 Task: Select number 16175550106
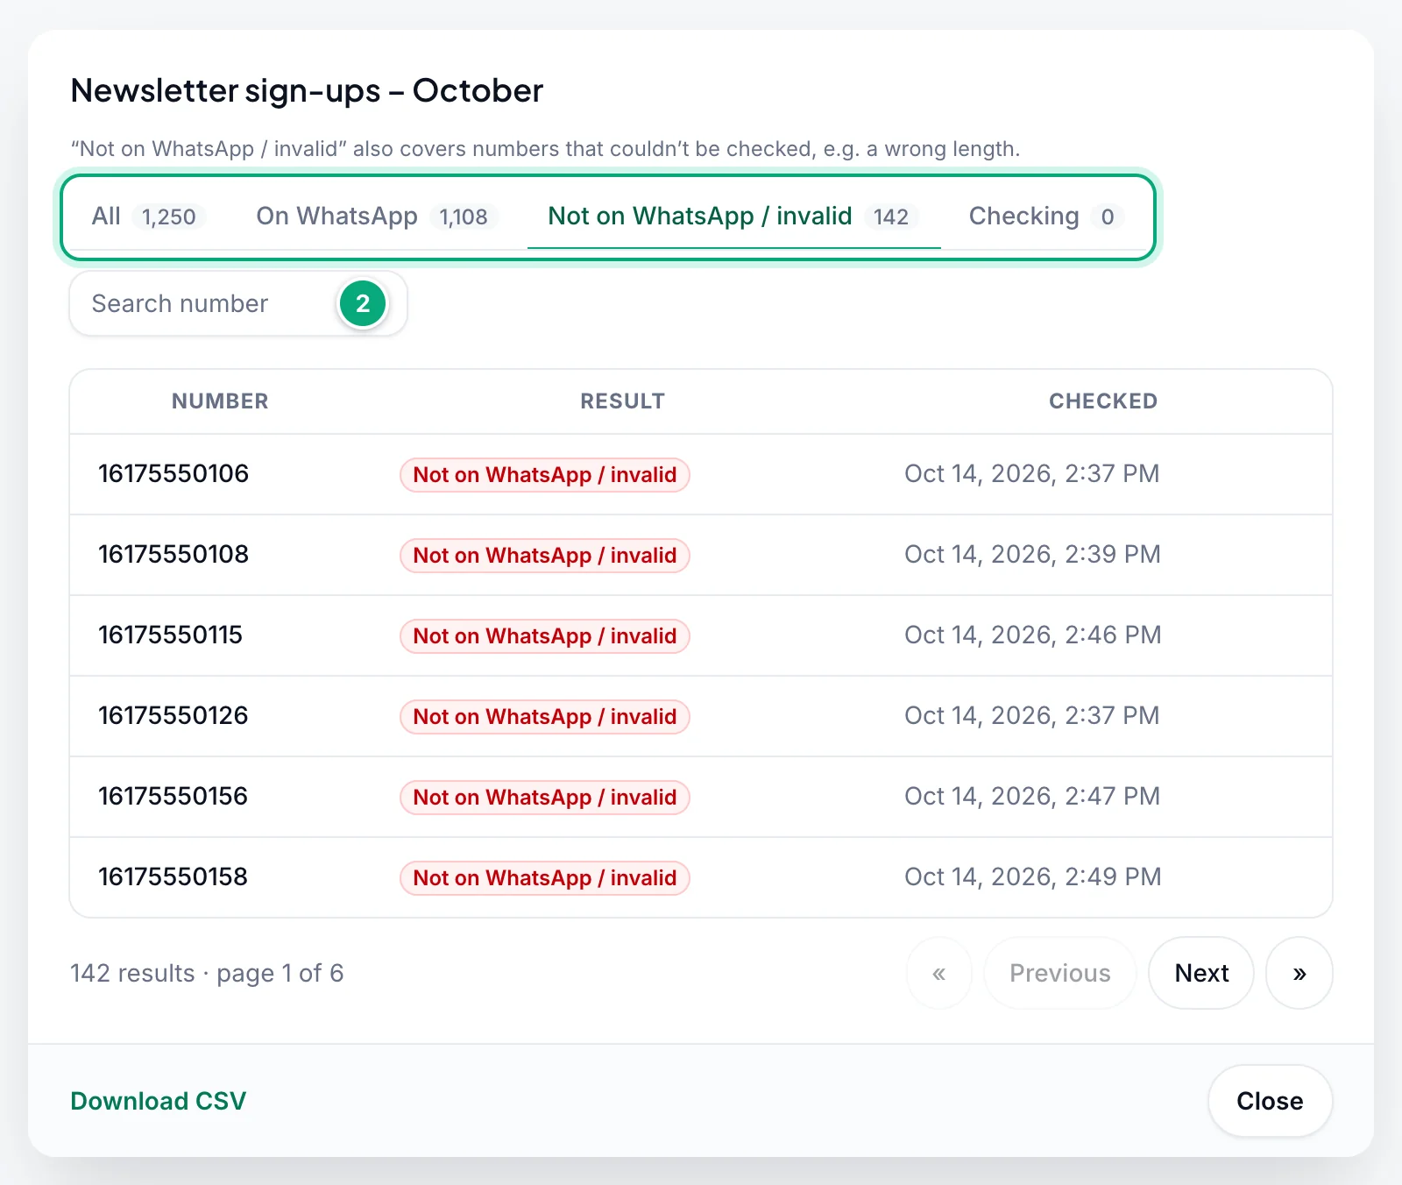tap(173, 474)
